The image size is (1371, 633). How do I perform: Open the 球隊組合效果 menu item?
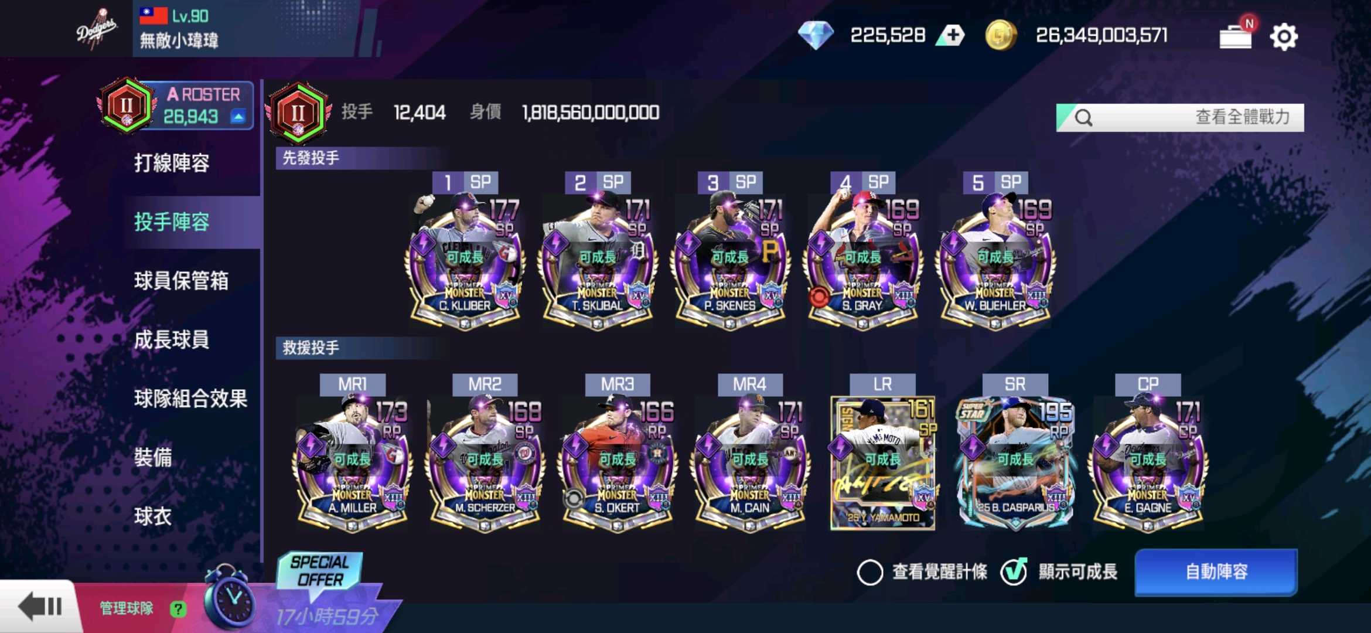[190, 399]
